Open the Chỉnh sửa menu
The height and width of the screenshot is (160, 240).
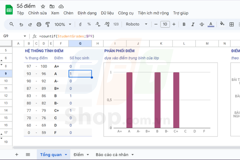click(37, 13)
